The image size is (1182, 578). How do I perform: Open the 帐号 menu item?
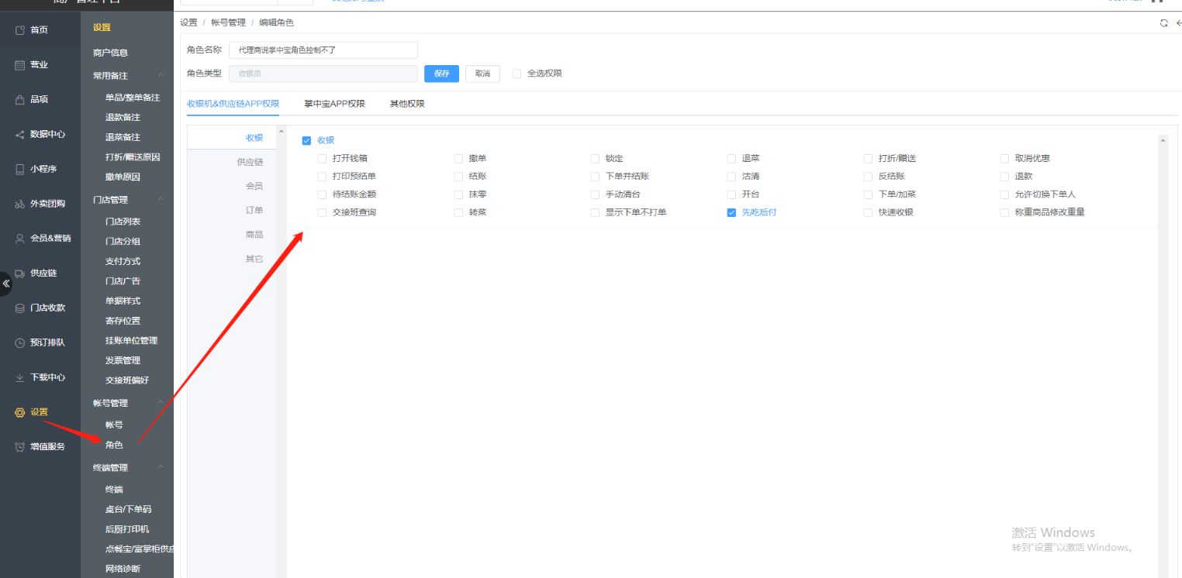[114, 425]
